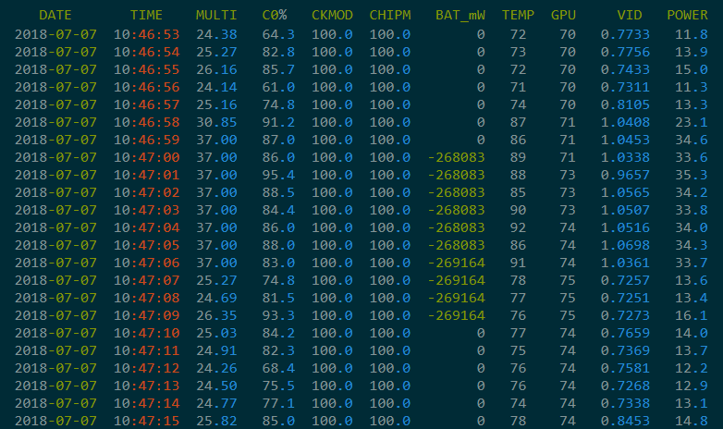Click the VID value 0.9657
The width and height of the screenshot is (723, 429).
tap(625, 175)
